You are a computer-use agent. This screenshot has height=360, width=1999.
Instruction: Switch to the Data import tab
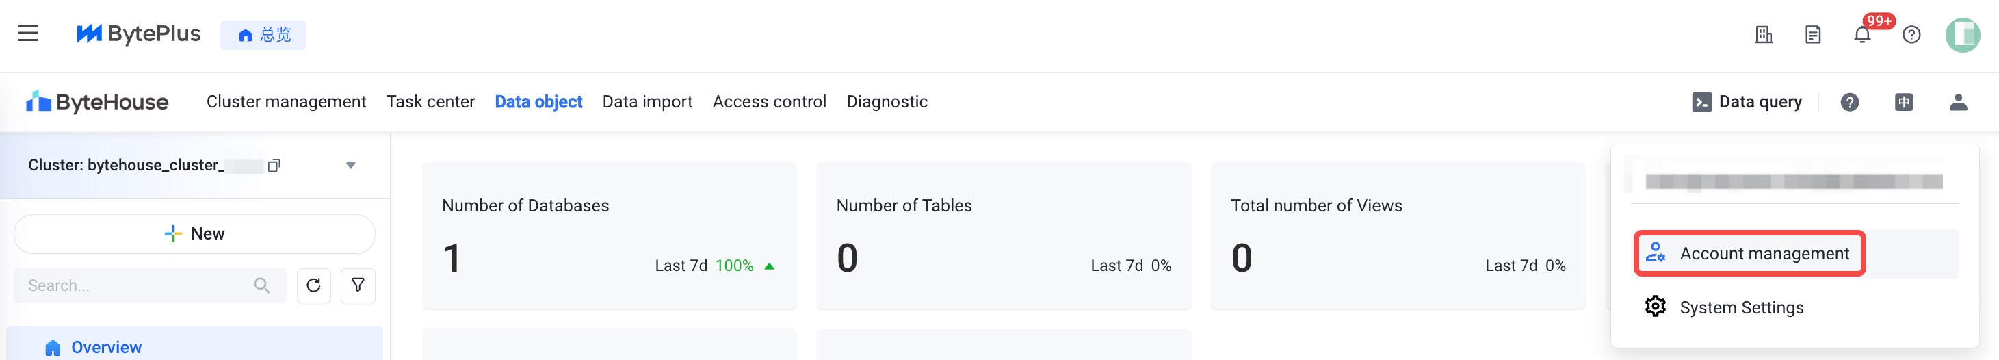point(647,102)
